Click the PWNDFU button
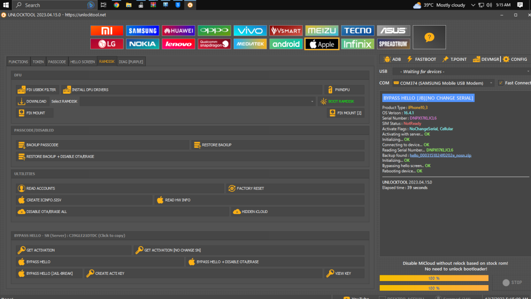531x299 pixels. [x=344, y=90]
